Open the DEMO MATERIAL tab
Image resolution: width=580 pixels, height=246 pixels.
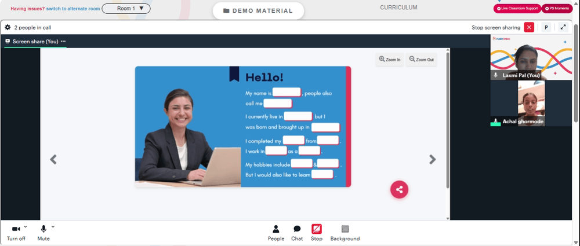258,11
